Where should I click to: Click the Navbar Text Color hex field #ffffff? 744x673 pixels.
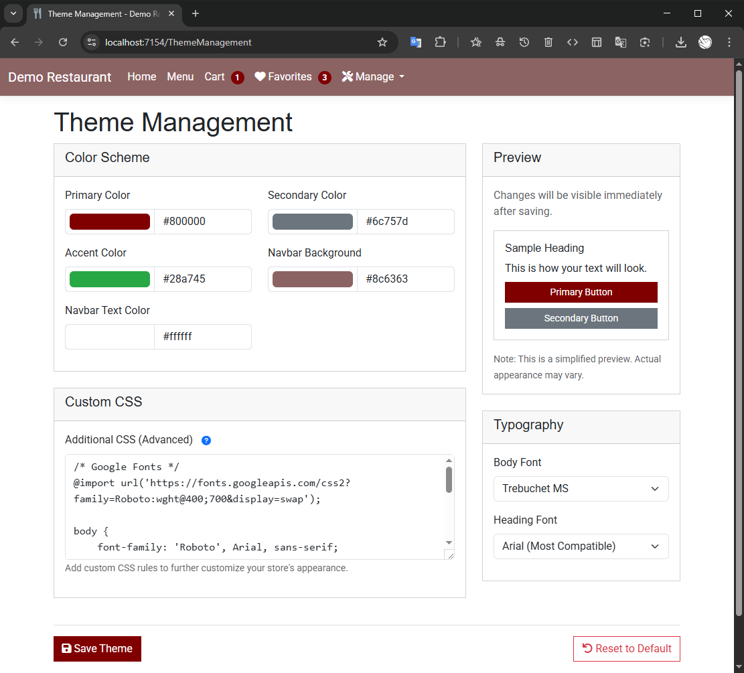click(x=203, y=337)
